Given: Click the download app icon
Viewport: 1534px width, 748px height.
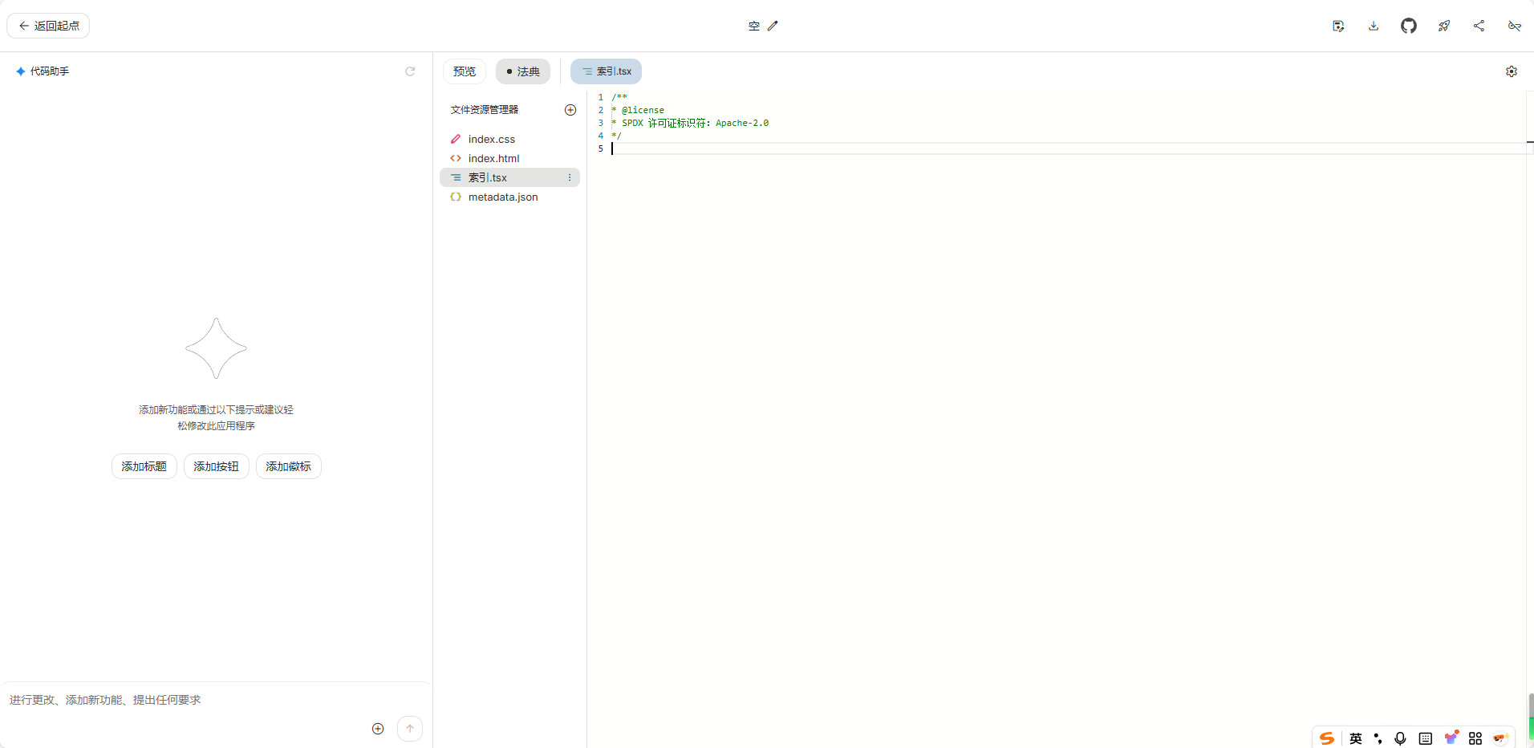Looking at the screenshot, I should [x=1373, y=26].
